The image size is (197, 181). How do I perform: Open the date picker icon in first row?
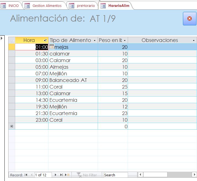[x=52, y=47]
